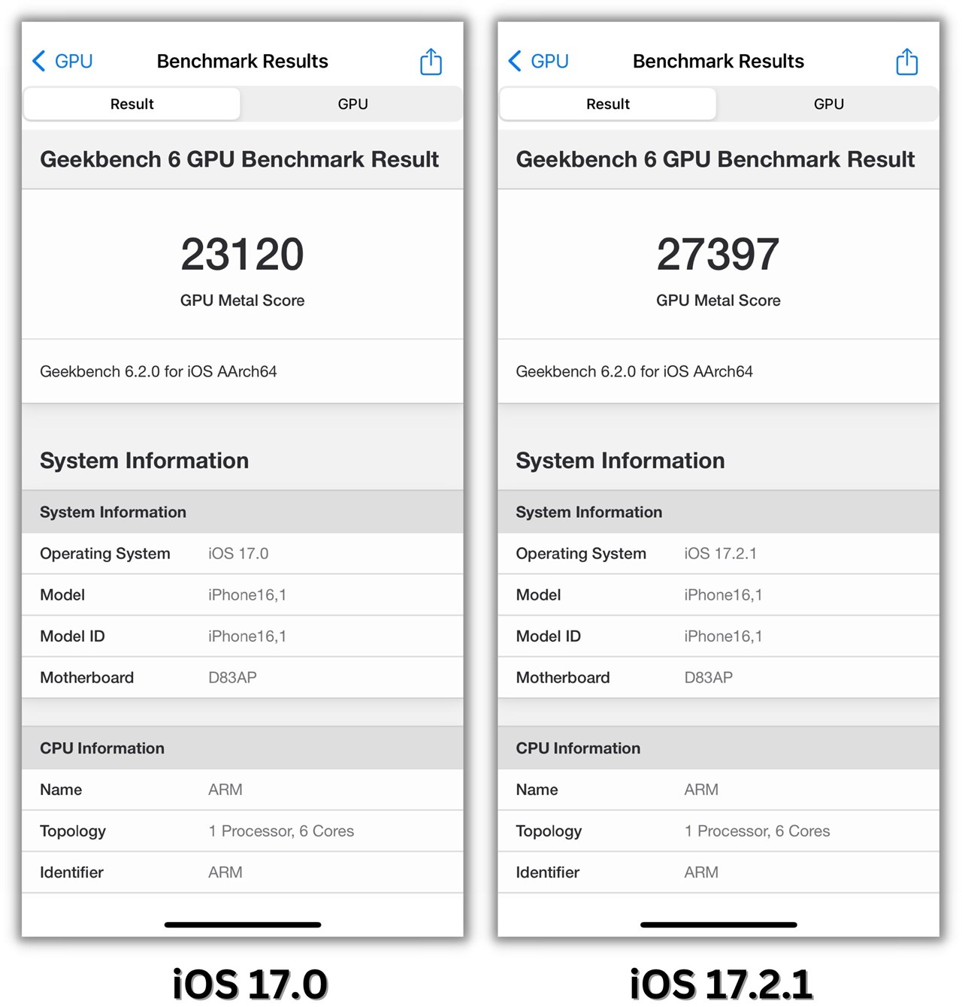Switch to the GPU tab on the right screenshot

click(828, 104)
